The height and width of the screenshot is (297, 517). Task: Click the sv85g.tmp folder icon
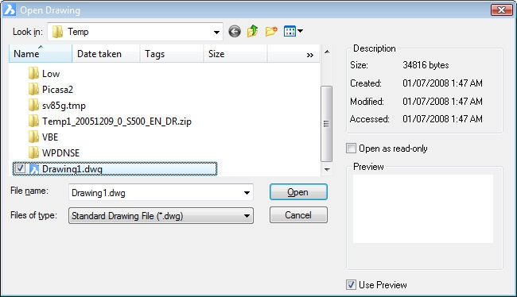(33, 106)
